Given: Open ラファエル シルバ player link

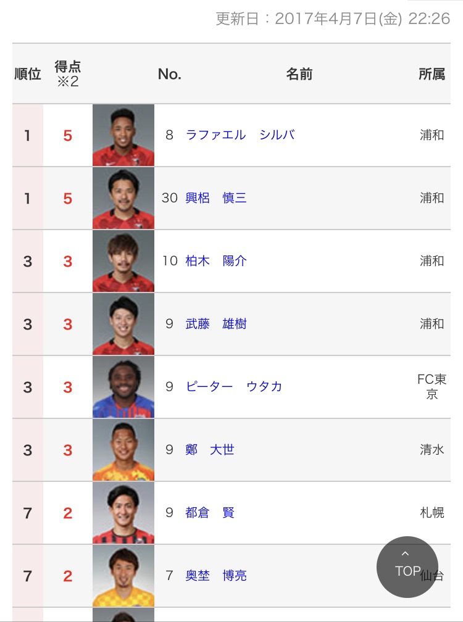Looking at the screenshot, I should 240,135.
